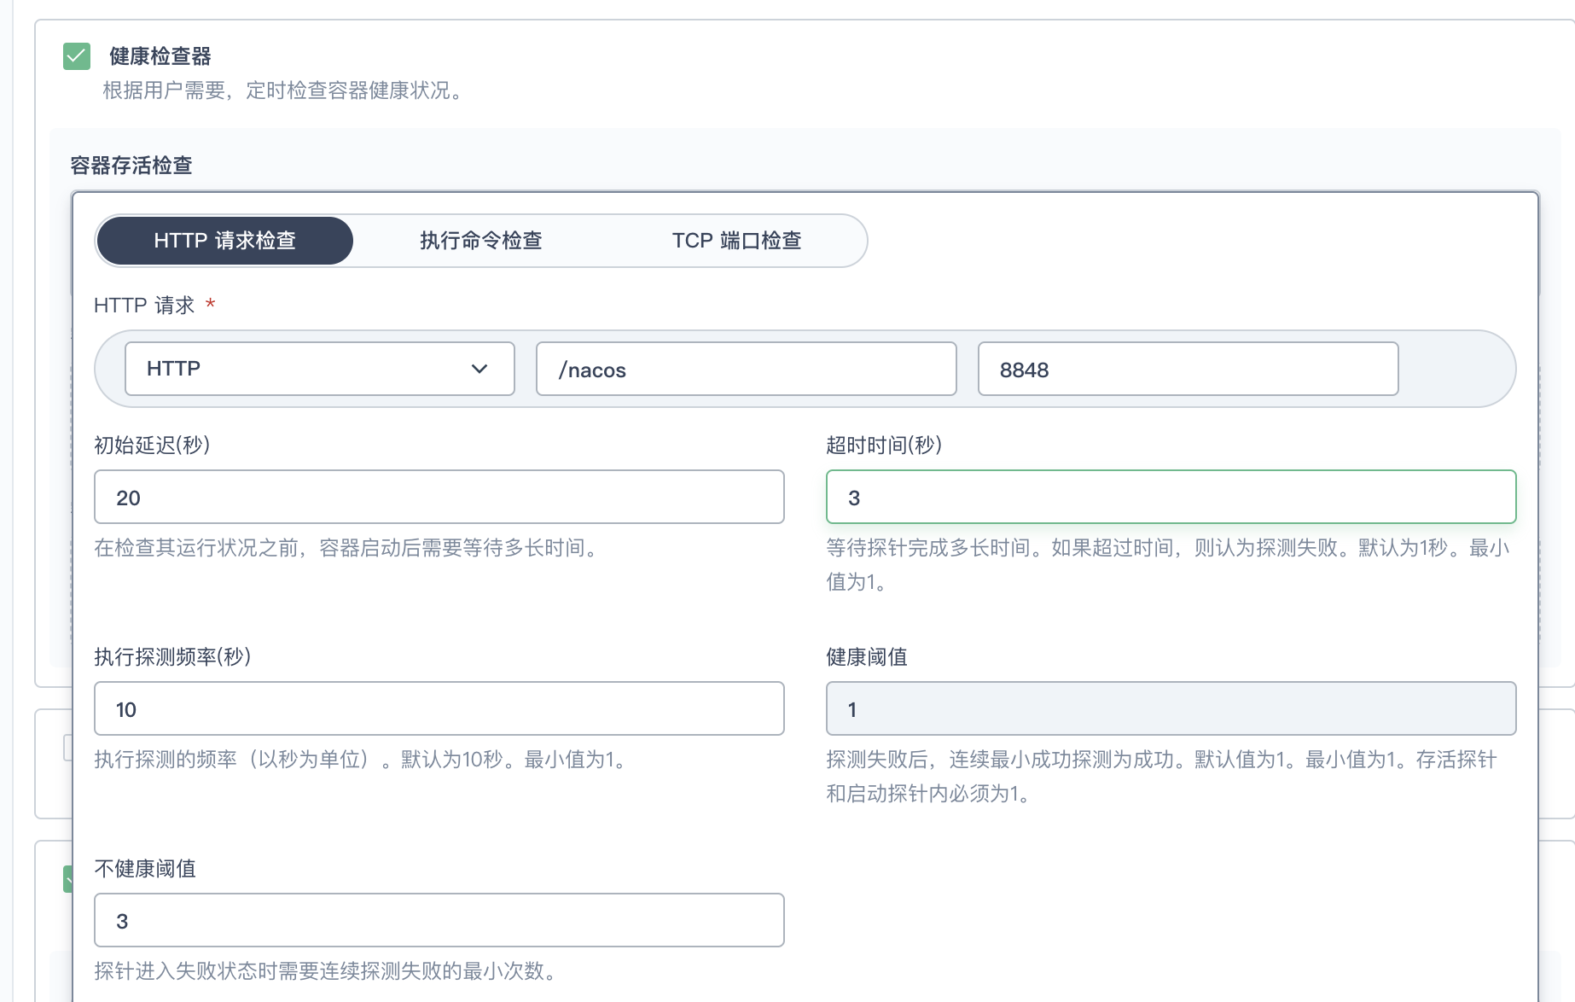
Task: Click the 超时时间(秒) label
Action: [x=884, y=446]
